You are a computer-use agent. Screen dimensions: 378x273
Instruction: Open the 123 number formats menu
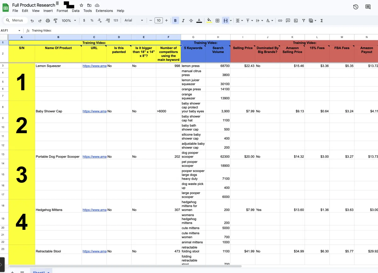coord(116,20)
